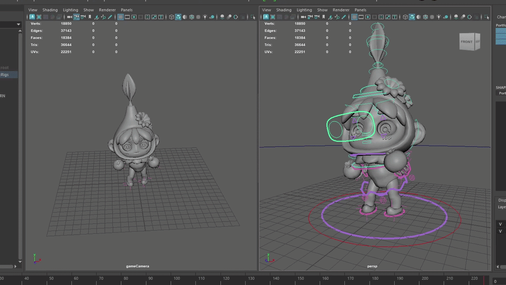This screenshot has width=506, height=285.
Task: Toggle the Grid display in the gameCamera panel
Action: coord(121,17)
